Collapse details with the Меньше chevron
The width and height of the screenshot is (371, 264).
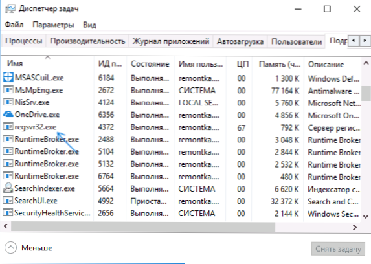click(10, 248)
